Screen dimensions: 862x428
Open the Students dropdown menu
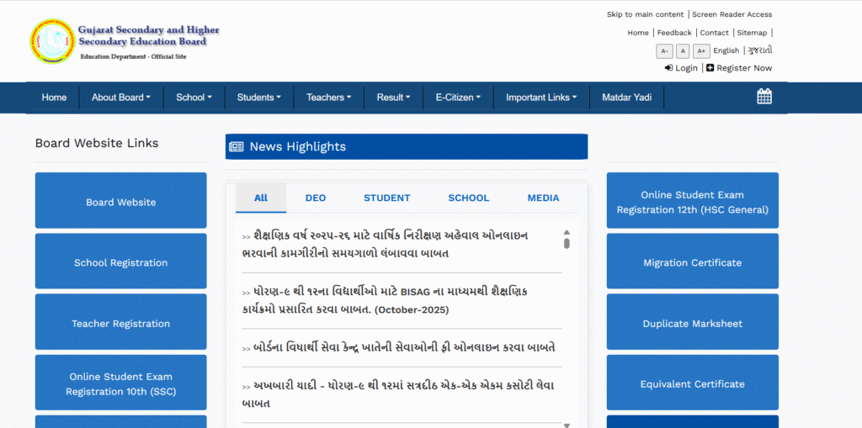point(258,98)
